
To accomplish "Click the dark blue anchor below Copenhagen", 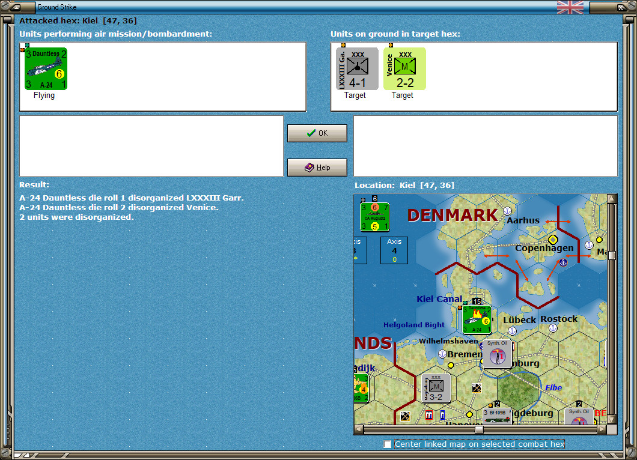I will (563, 262).
